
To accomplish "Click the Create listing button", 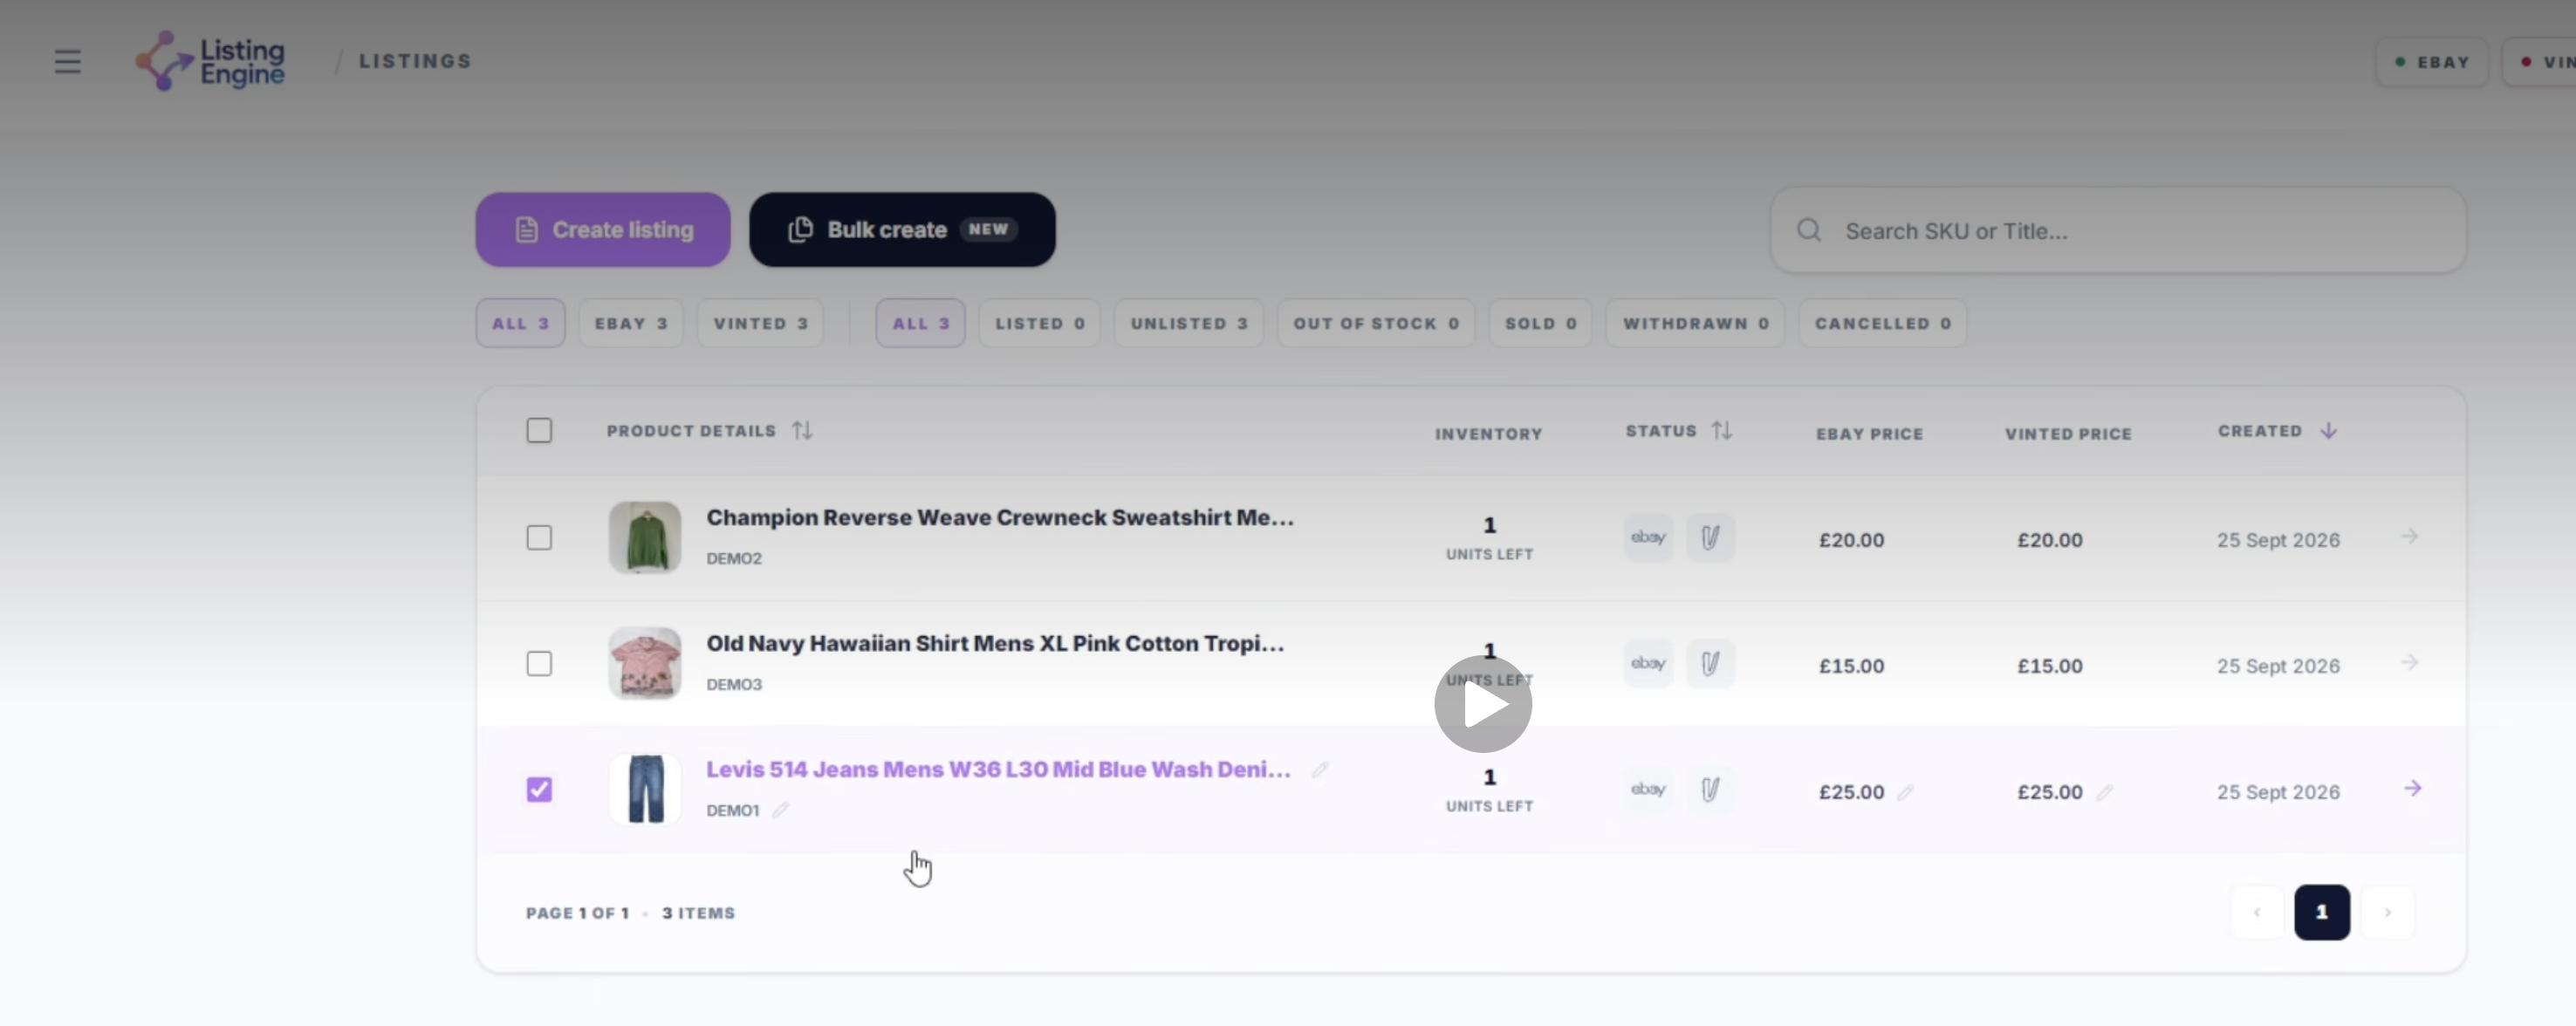I will (x=603, y=230).
